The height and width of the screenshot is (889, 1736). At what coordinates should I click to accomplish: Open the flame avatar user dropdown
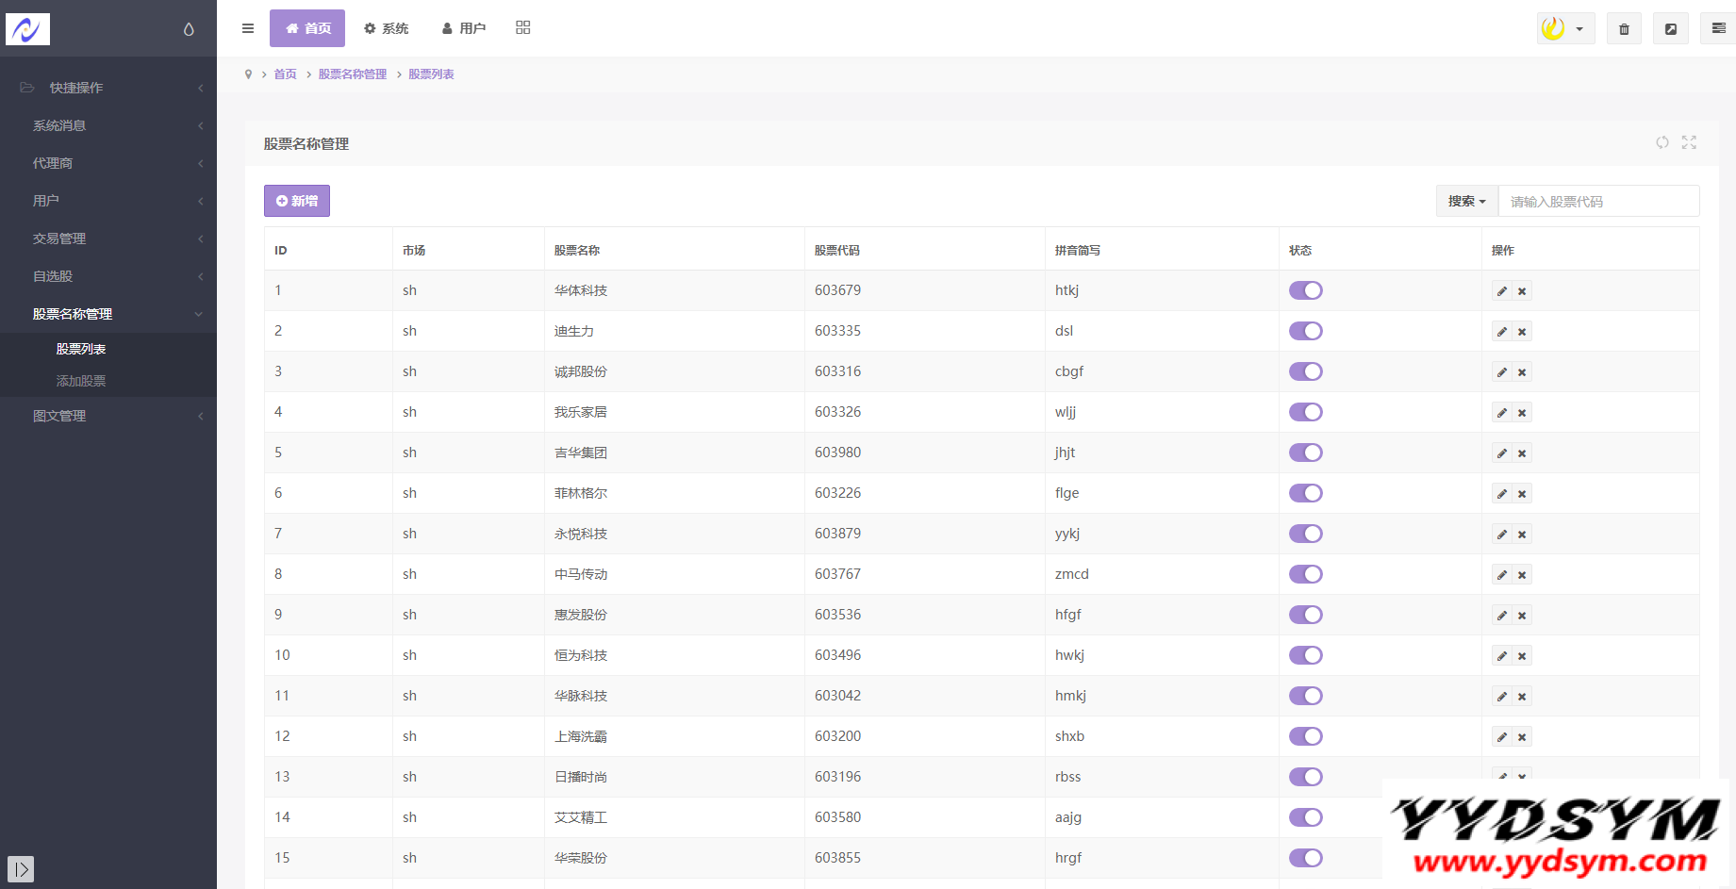click(1565, 28)
